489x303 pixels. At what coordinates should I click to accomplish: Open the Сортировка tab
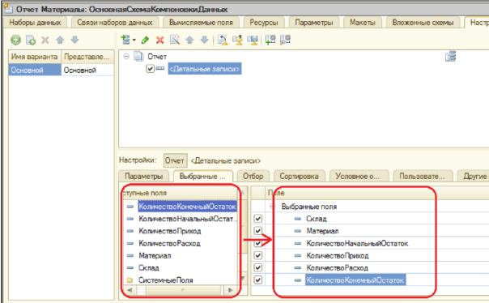point(299,177)
